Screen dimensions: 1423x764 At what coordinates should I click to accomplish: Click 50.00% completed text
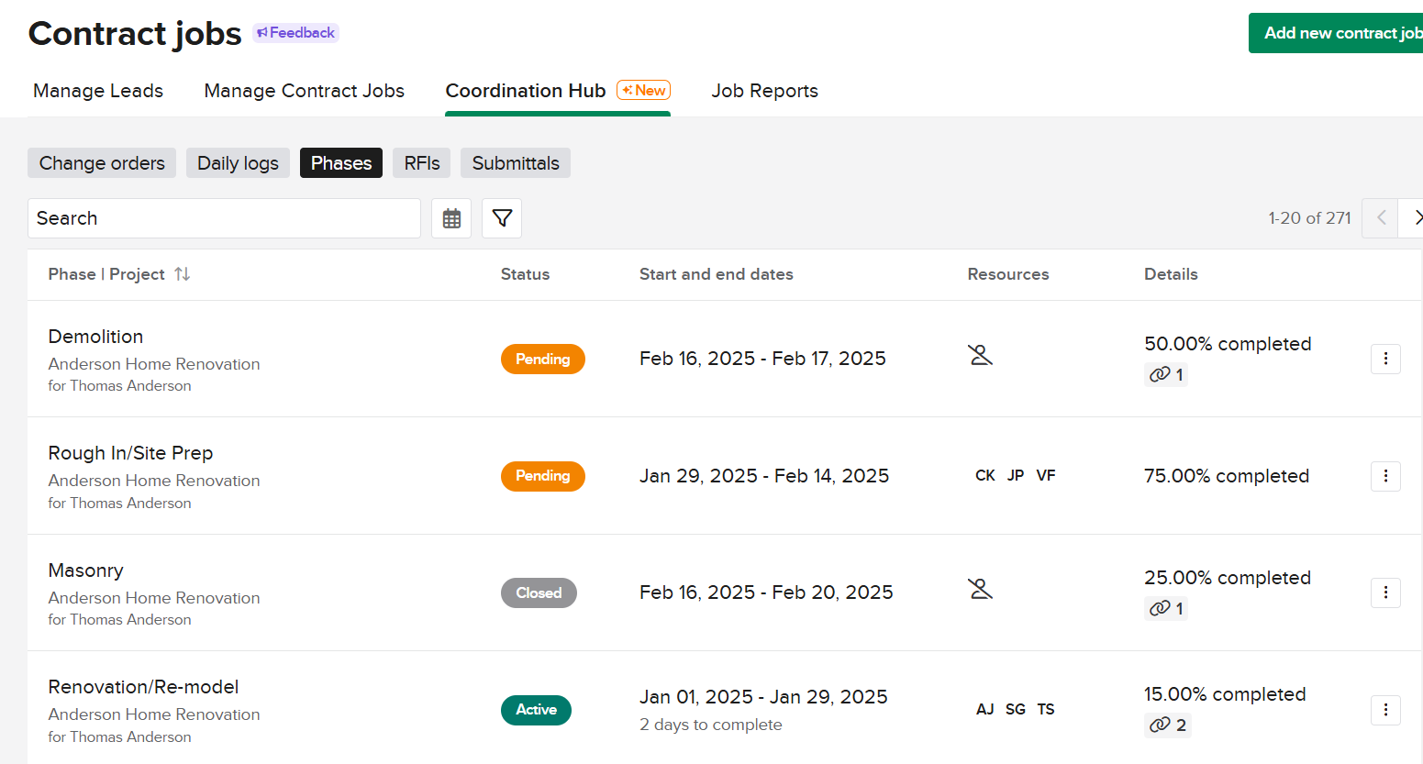(x=1228, y=344)
